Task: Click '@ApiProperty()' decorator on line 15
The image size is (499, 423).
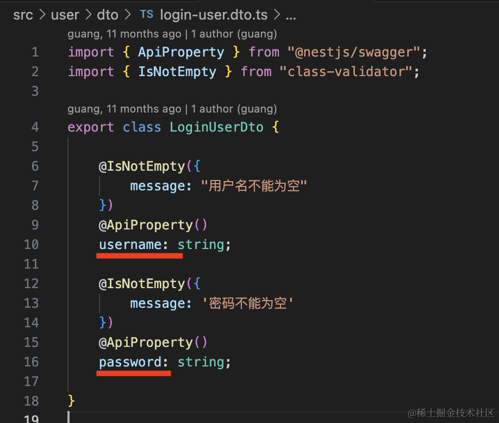Action: (x=153, y=343)
